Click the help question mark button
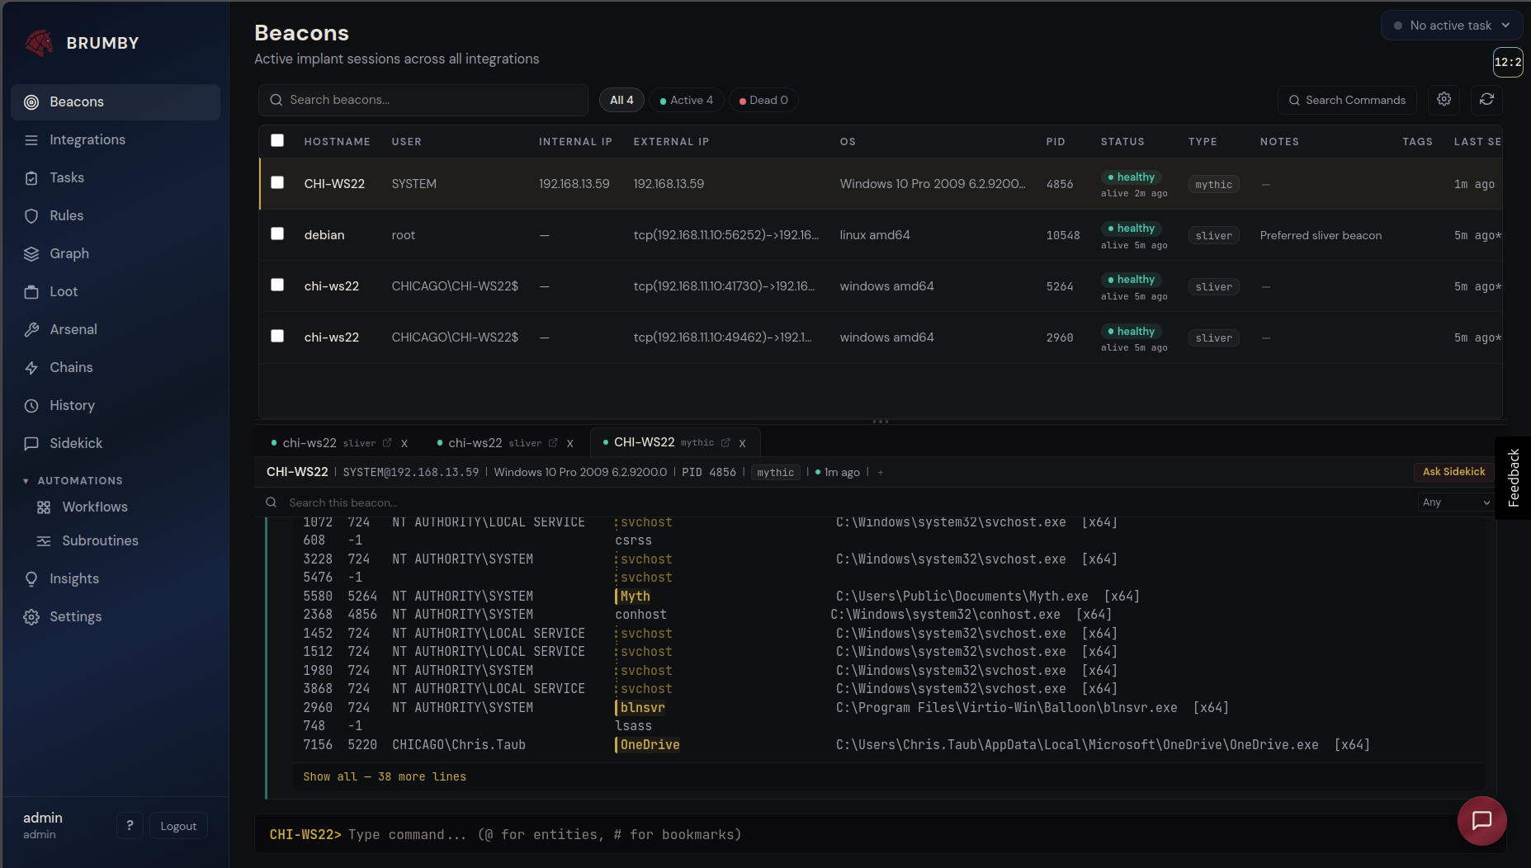 130,826
